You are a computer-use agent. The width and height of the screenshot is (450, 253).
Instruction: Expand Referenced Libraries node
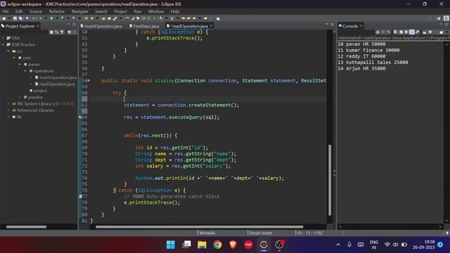pyautogui.click(x=8, y=110)
